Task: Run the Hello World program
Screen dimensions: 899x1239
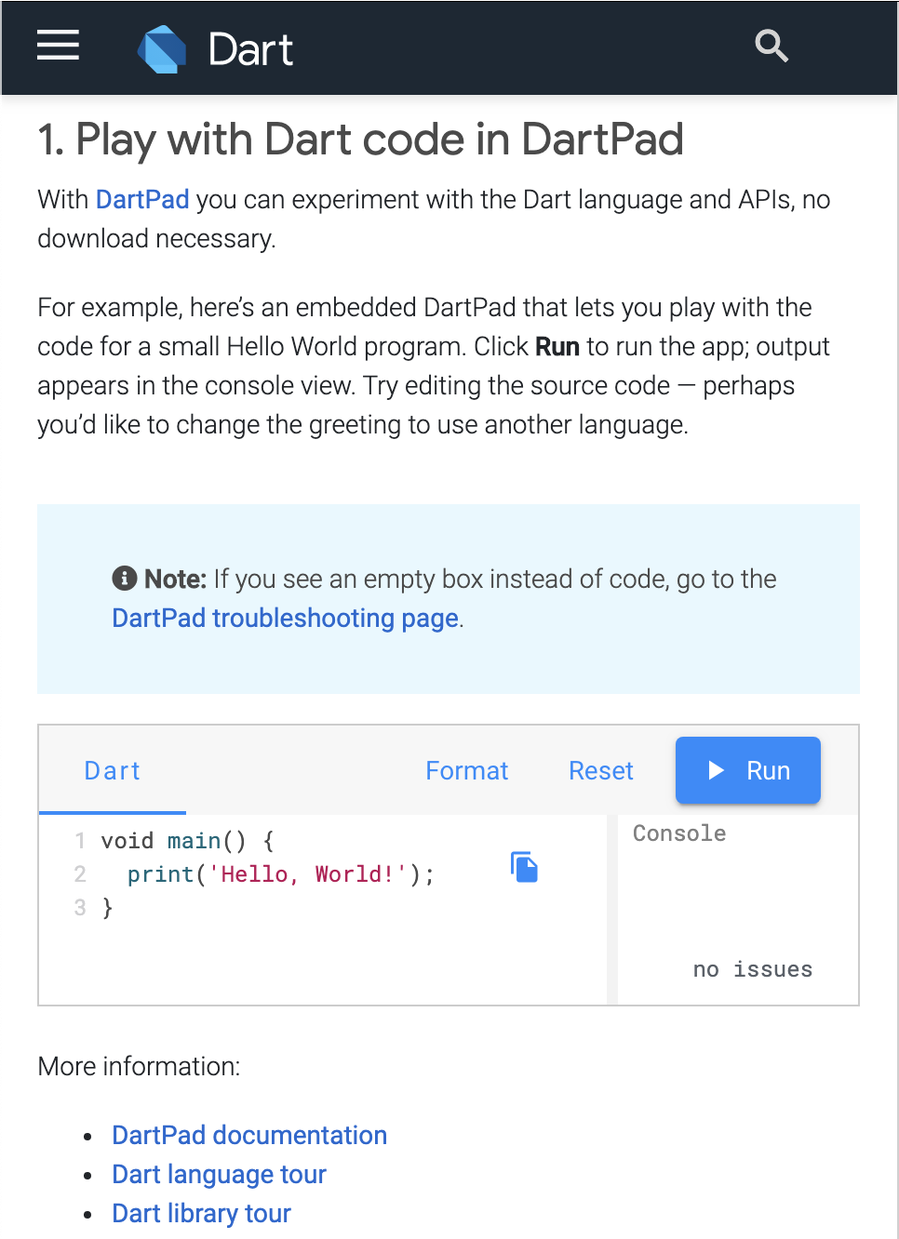Action: click(748, 770)
